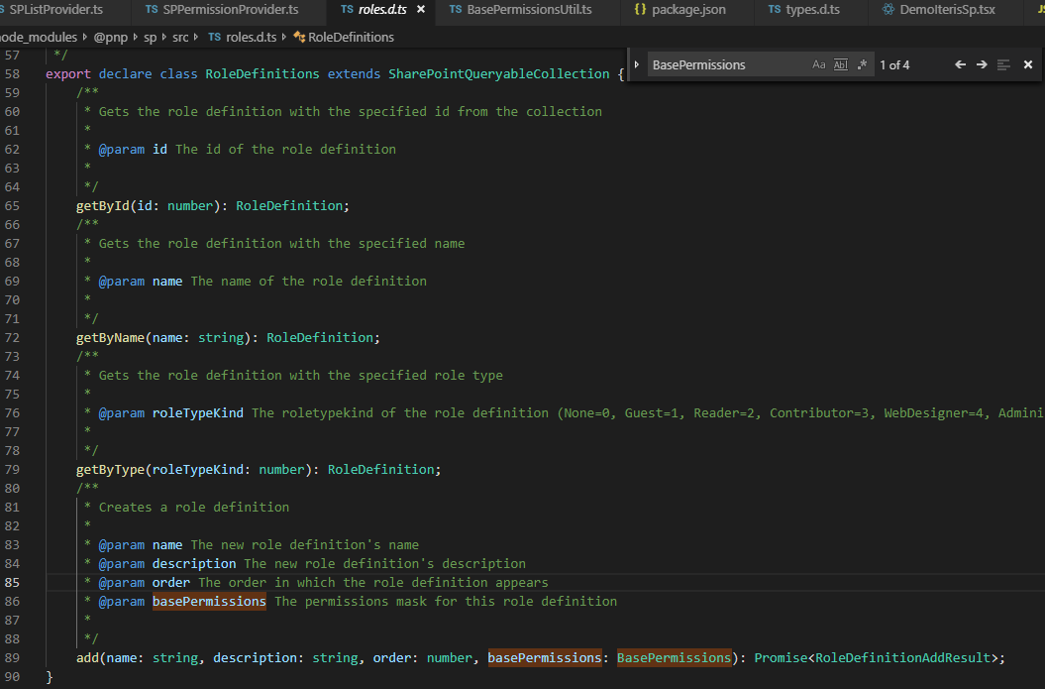
Task: Toggle Match Whole Word in the Find widget
Action: point(840,64)
